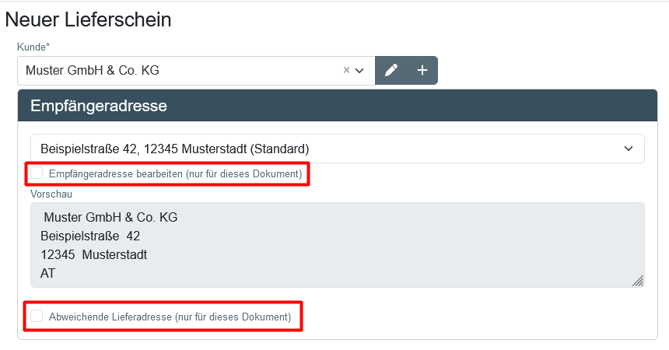Click the 'Abweichende Lieferadresse (nur für dieses Dokument)' label text
This screenshot has height=350, width=669.
170,317
